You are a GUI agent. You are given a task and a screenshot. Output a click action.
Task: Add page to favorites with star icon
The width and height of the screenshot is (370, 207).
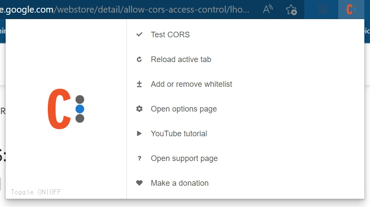click(291, 10)
